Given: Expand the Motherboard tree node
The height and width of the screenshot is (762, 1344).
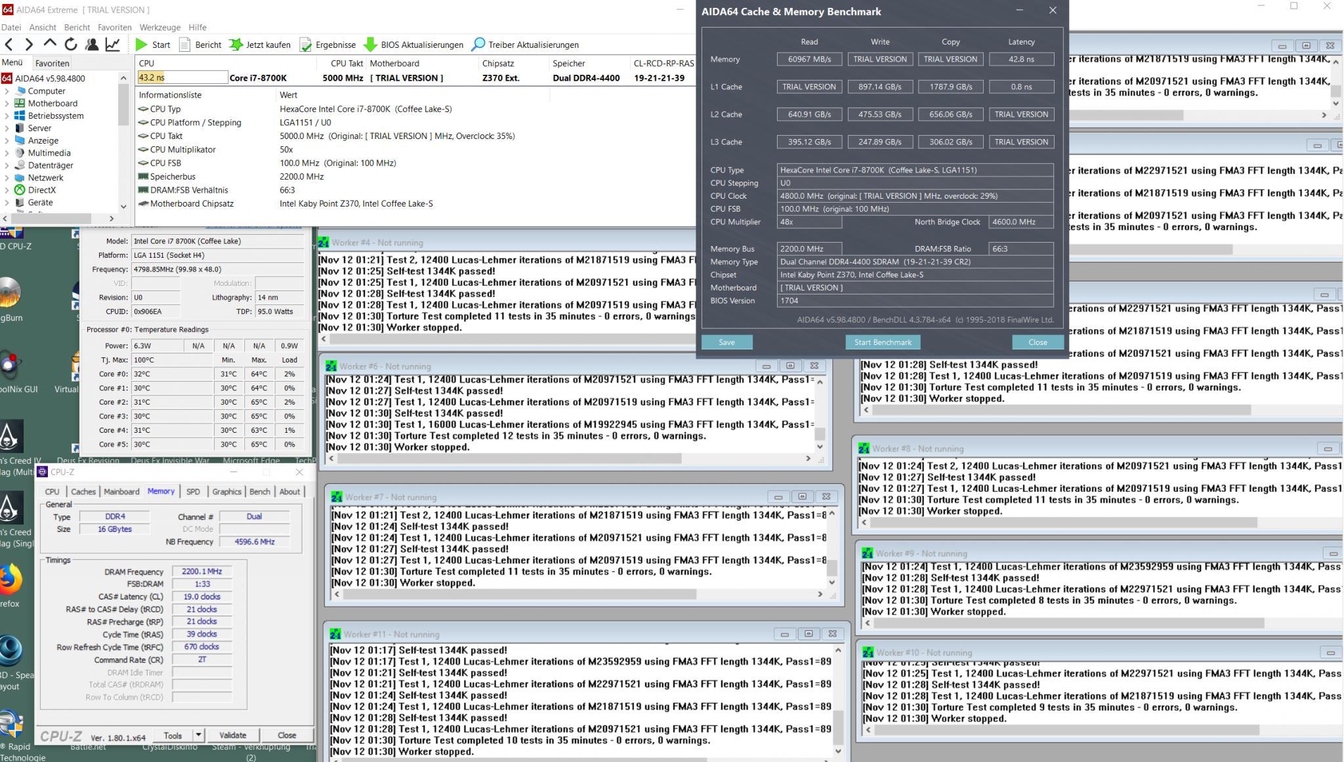Looking at the screenshot, I should (7, 104).
